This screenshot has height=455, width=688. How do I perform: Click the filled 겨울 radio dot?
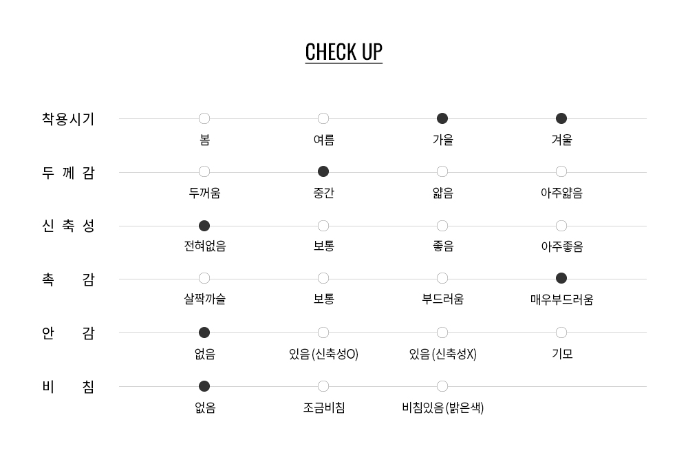click(561, 118)
